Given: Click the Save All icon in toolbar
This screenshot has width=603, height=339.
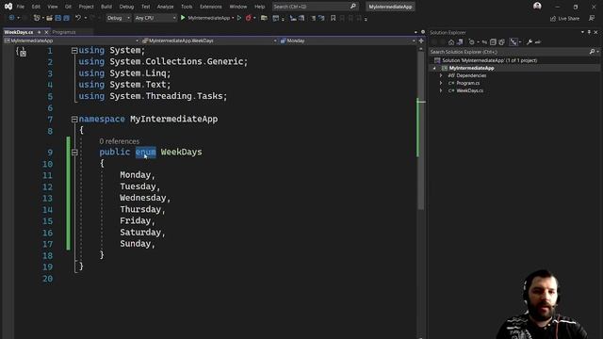Looking at the screenshot, I should (67, 18).
